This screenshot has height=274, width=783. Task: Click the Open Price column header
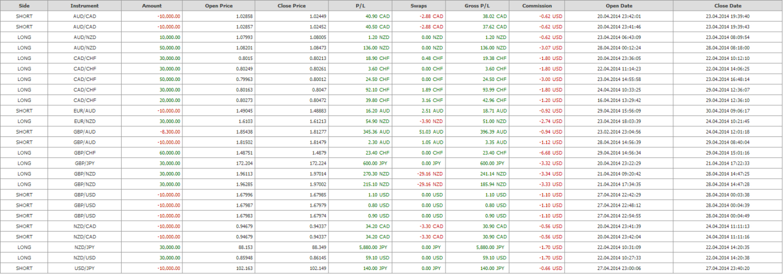pyautogui.click(x=219, y=6)
